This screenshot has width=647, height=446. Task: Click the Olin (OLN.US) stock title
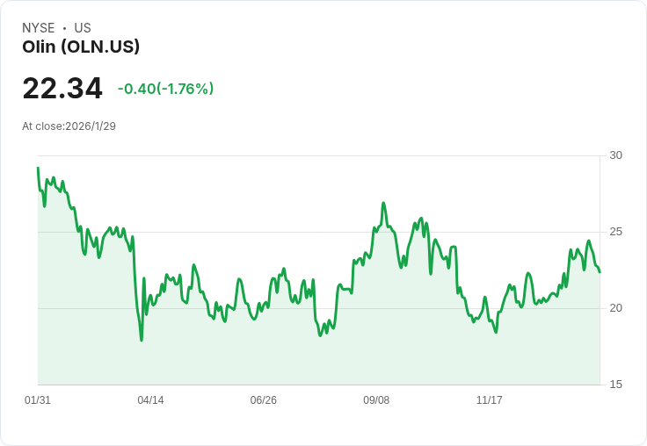(x=81, y=47)
